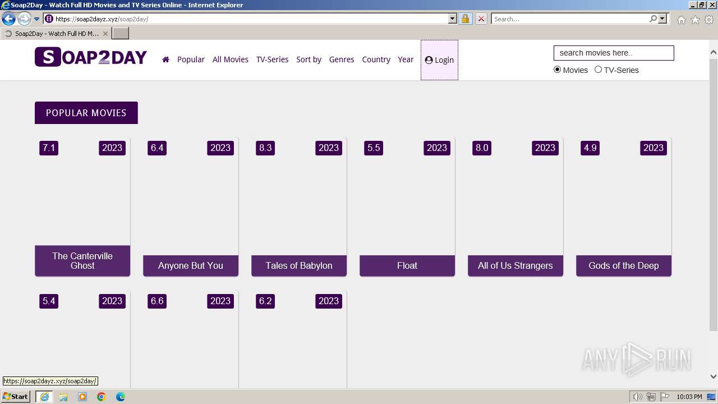Go to the site home icon
The width and height of the screenshot is (718, 404).
point(165,59)
